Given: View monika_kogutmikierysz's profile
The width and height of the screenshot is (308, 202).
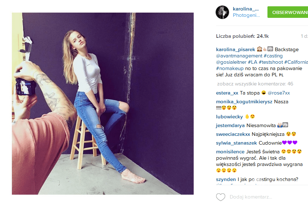Looking at the screenshot, I should click(x=244, y=102).
